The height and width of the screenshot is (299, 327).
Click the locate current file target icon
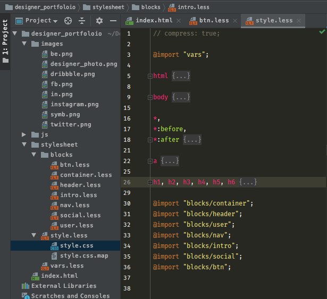click(68, 21)
